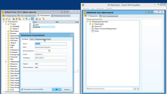
Task: Select the Бухгалтерия tree item
Action: 14,31
